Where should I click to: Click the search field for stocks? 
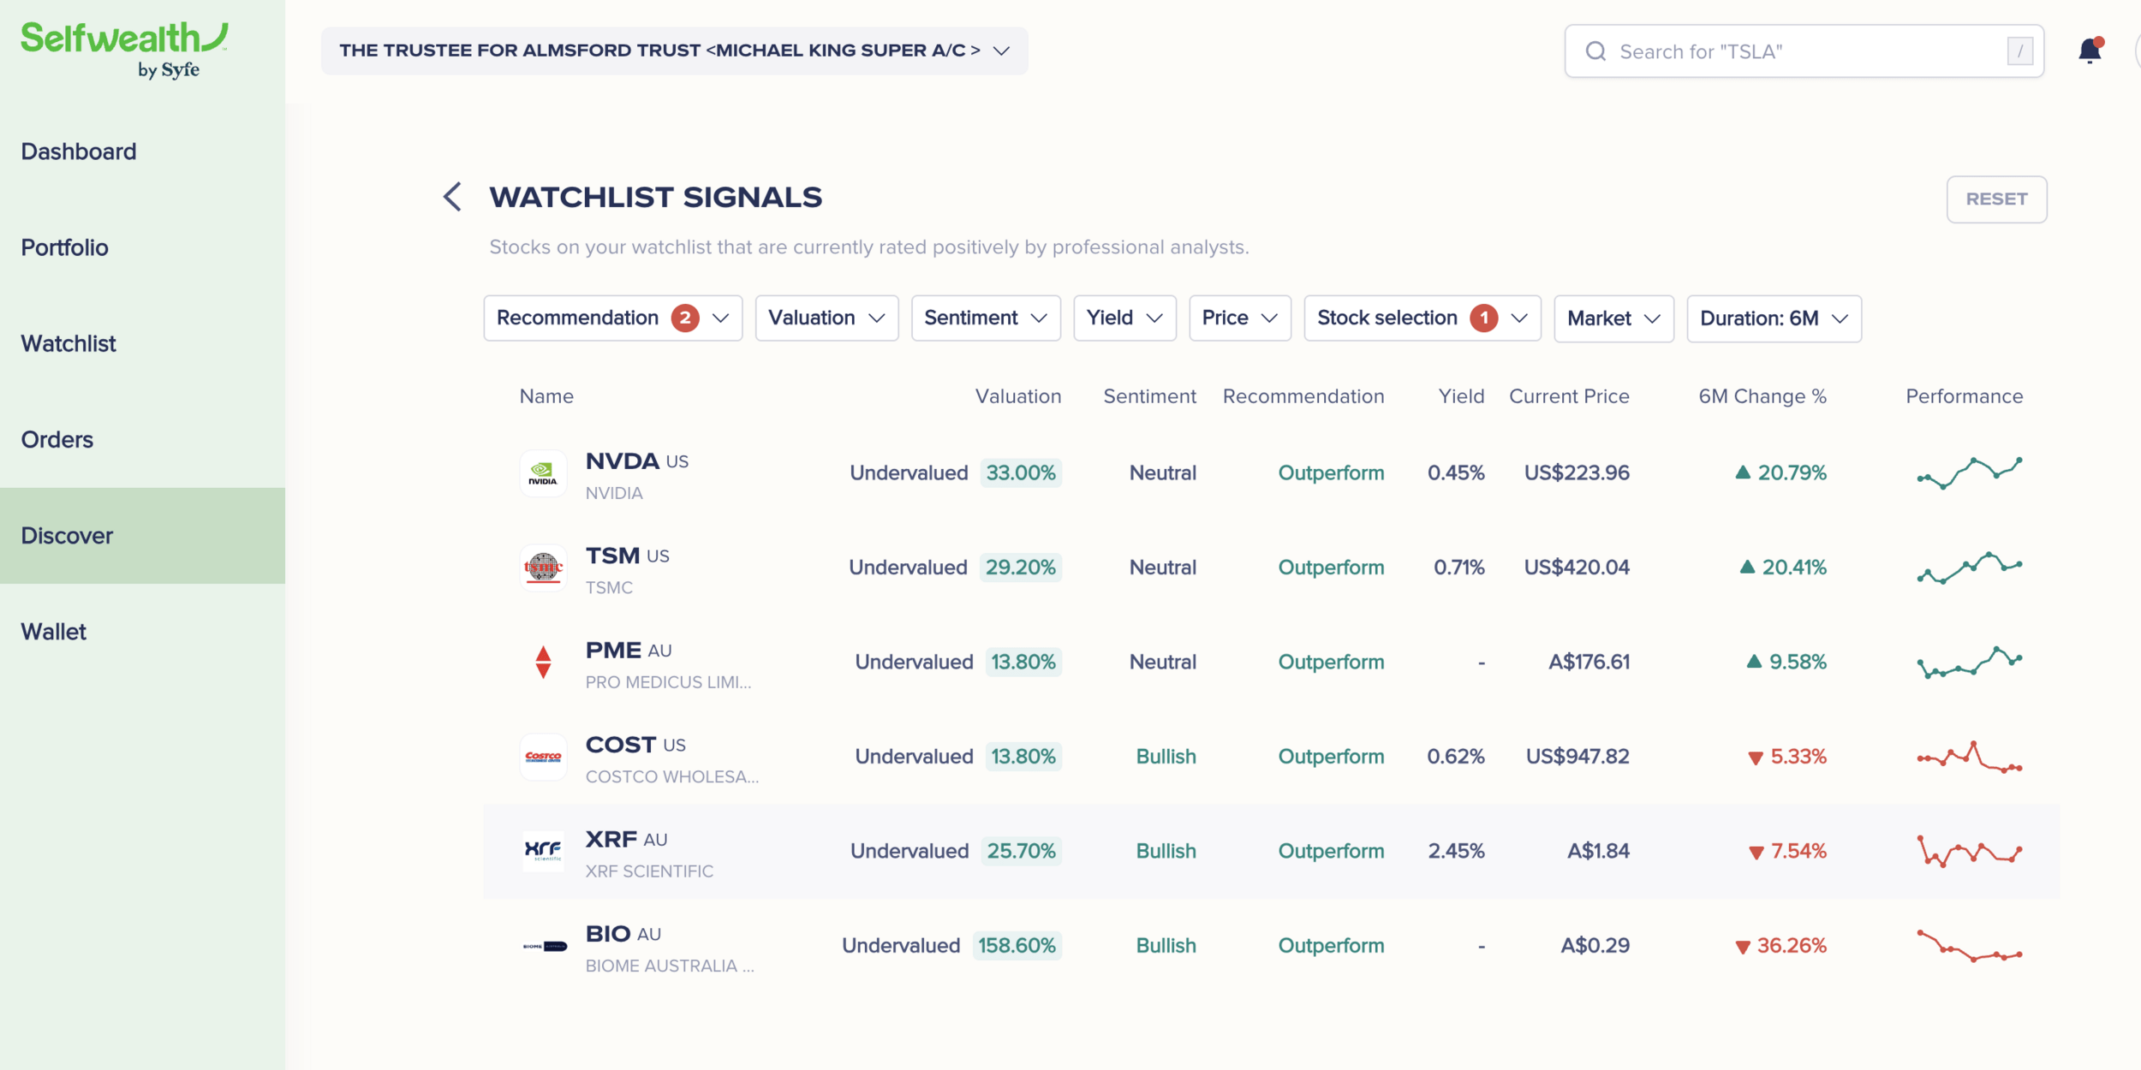tap(1804, 51)
